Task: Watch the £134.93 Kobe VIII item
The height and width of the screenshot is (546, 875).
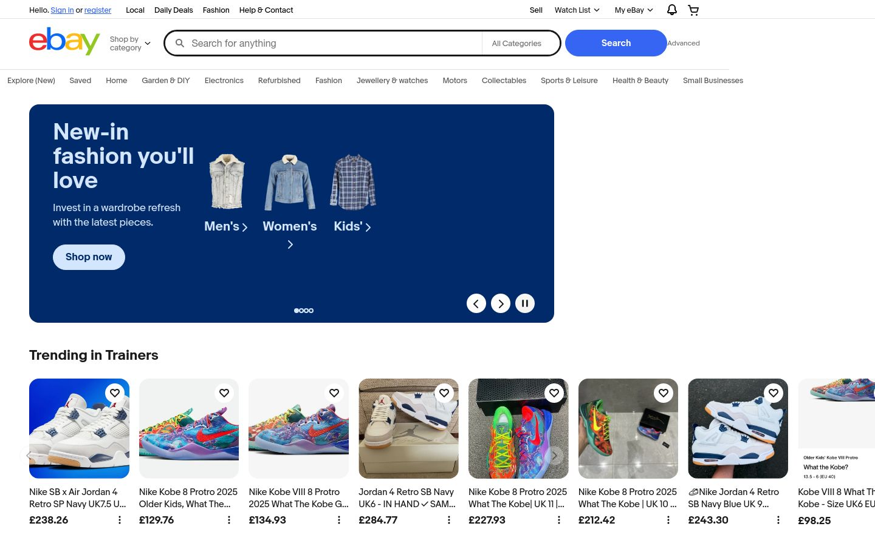Action: [334, 393]
